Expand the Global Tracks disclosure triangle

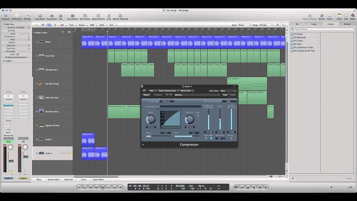pyautogui.click(x=34, y=32)
